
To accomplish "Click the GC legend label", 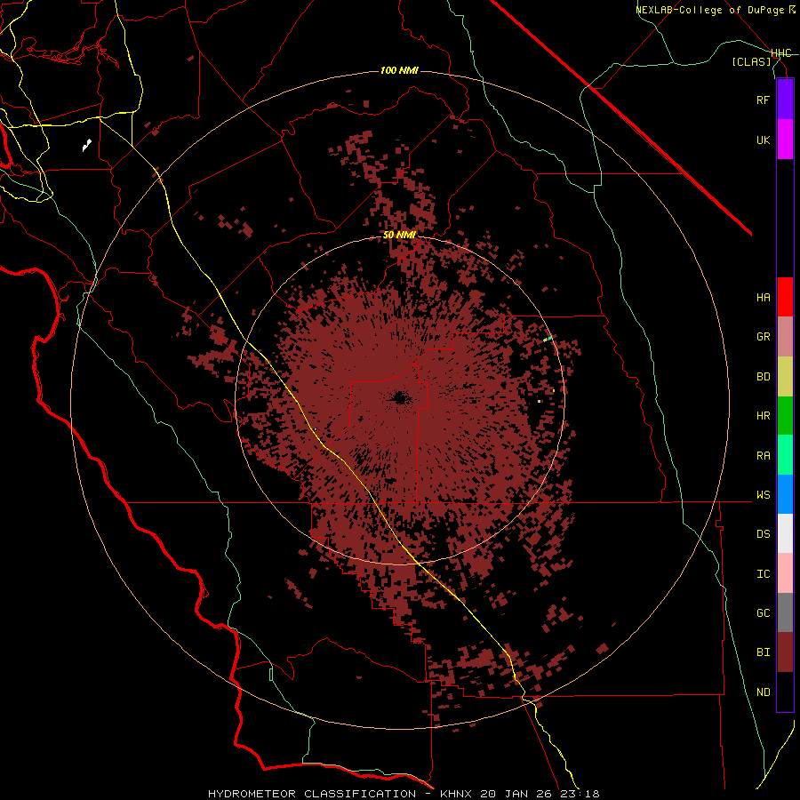I will coord(764,613).
